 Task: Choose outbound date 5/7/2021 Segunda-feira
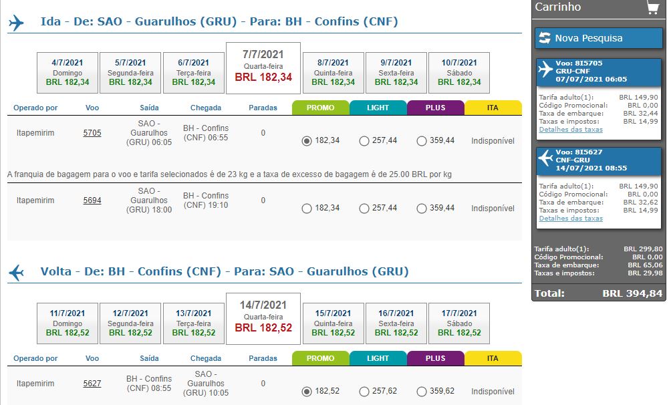[130, 73]
